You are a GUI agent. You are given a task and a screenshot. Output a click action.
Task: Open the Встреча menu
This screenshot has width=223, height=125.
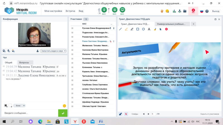(x=70, y=11)
